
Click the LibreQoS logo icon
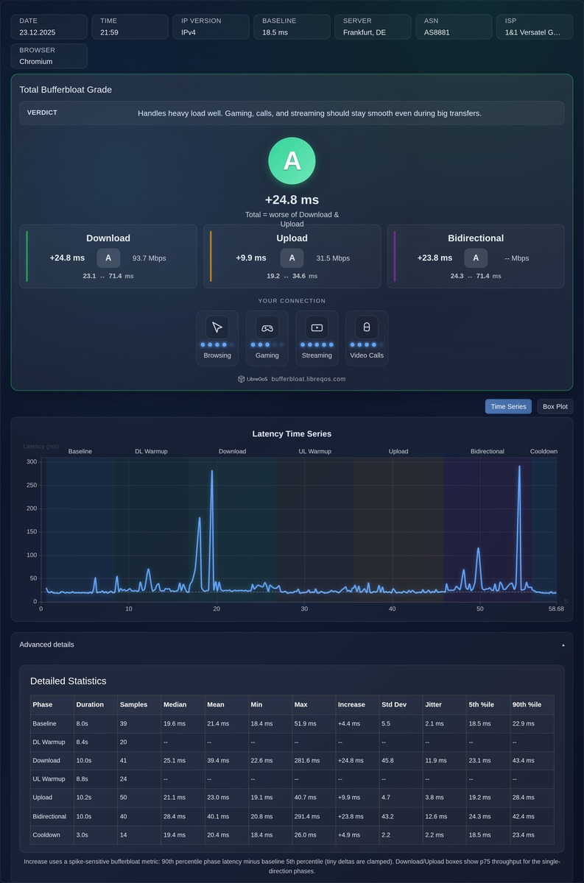click(x=242, y=379)
